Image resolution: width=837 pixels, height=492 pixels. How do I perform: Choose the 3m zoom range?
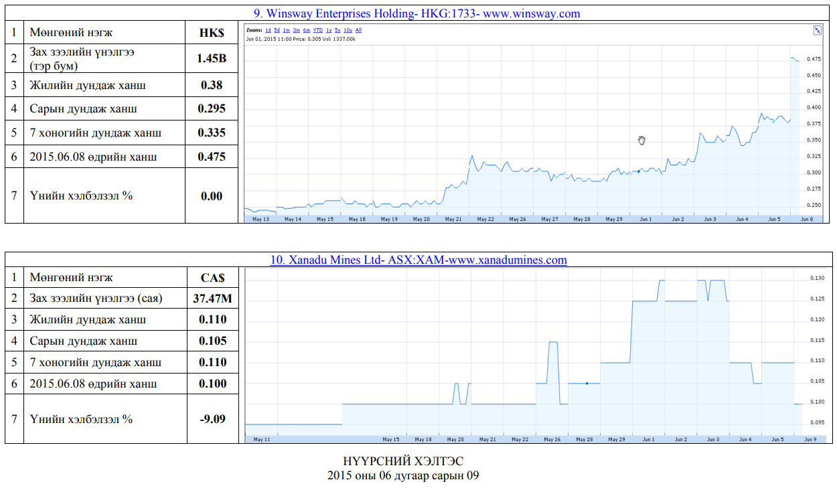pyautogui.click(x=297, y=30)
